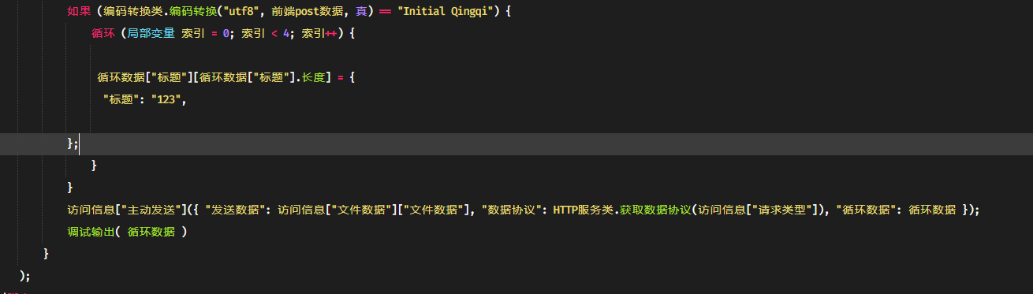The height and width of the screenshot is (294, 1033).
Task: Click the closing ); on last line
Action: 24,275
